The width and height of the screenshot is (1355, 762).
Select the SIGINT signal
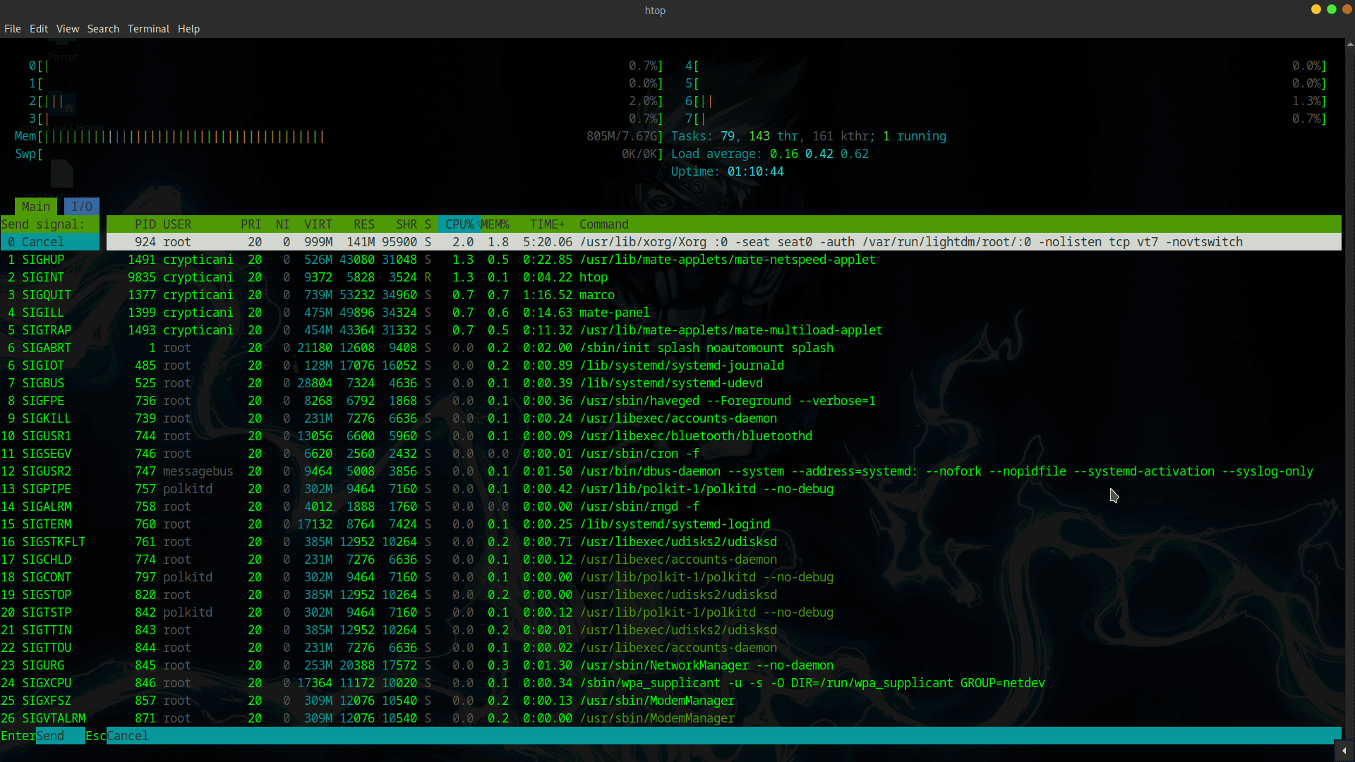point(41,277)
